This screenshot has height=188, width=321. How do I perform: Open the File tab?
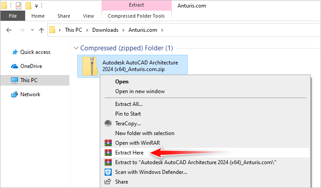12,16
